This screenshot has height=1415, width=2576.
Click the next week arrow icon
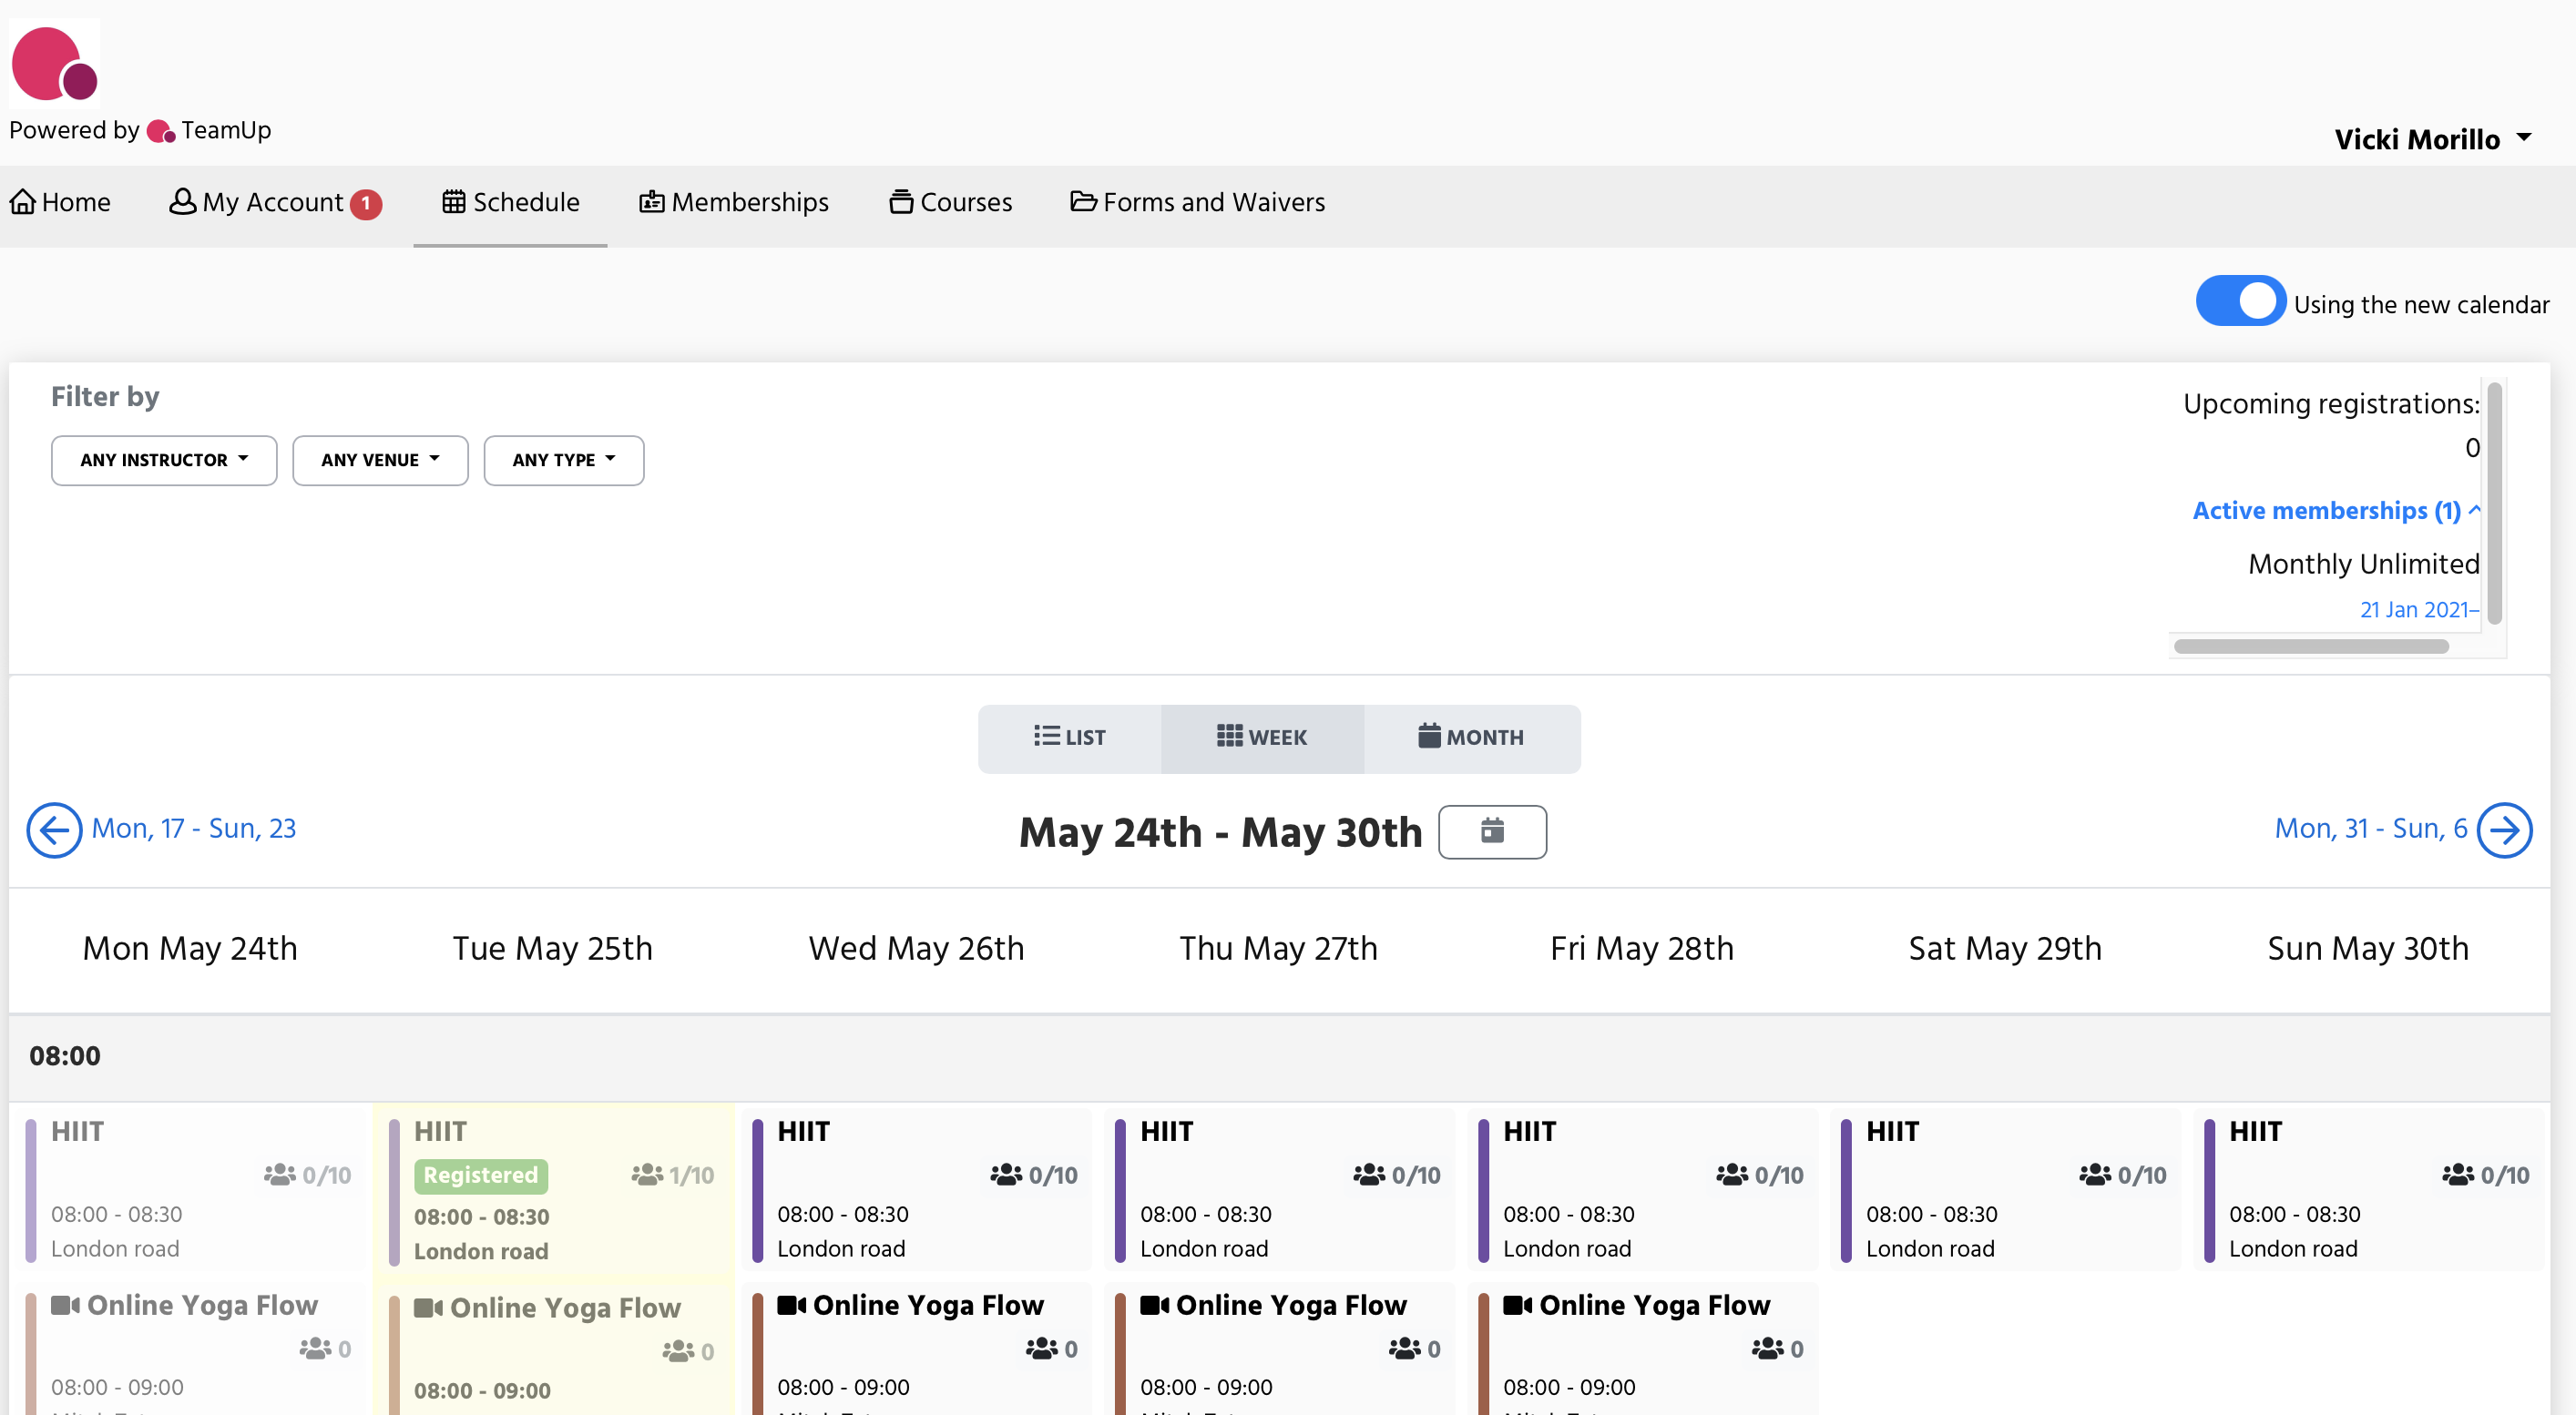(x=2504, y=830)
